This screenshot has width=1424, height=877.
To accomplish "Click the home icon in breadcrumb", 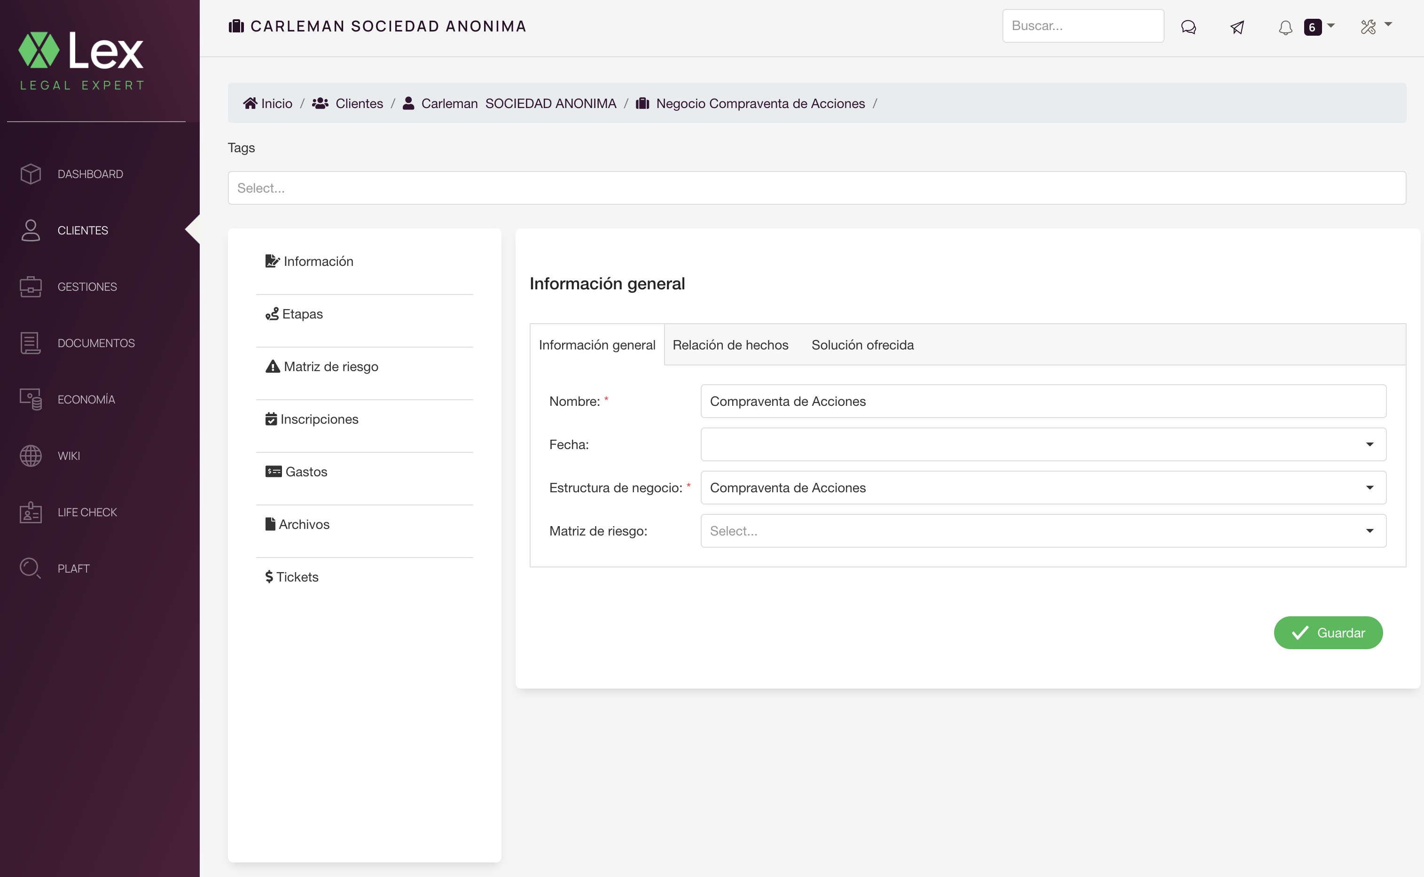I will [x=250, y=103].
